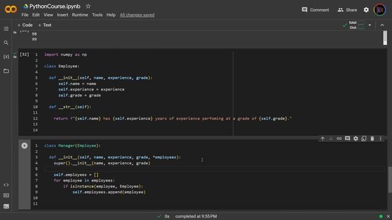Open the Comment panel
Image resolution: width=392 pixels, height=220 pixels.
click(315, 10)
